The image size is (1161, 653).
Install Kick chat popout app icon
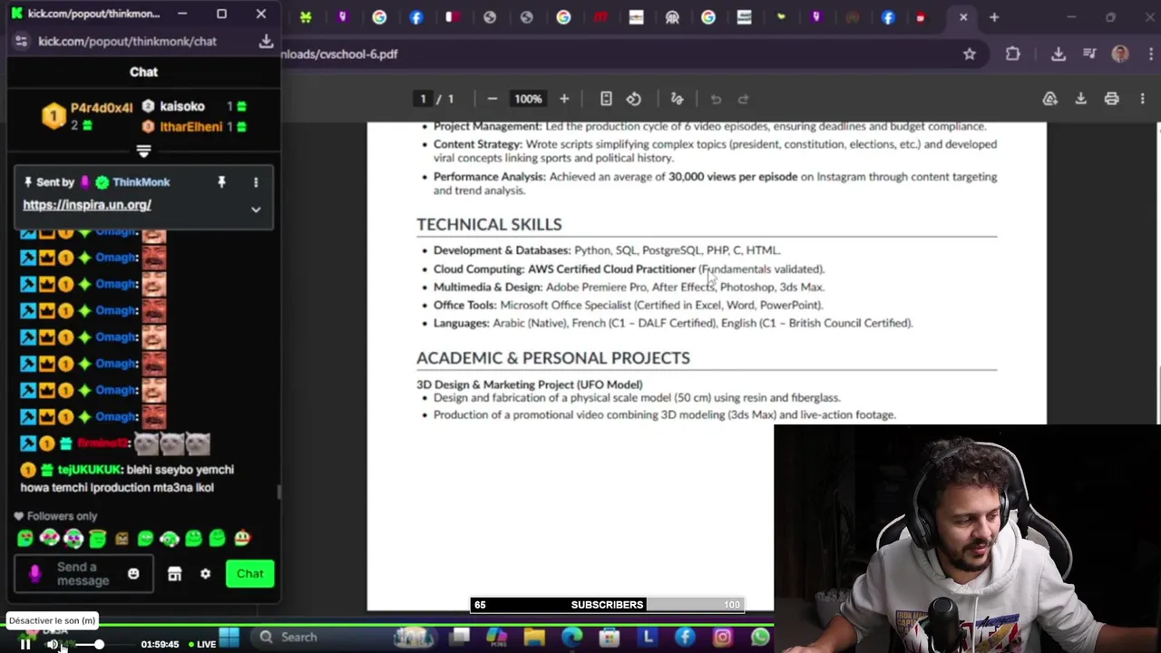[266, 41]
